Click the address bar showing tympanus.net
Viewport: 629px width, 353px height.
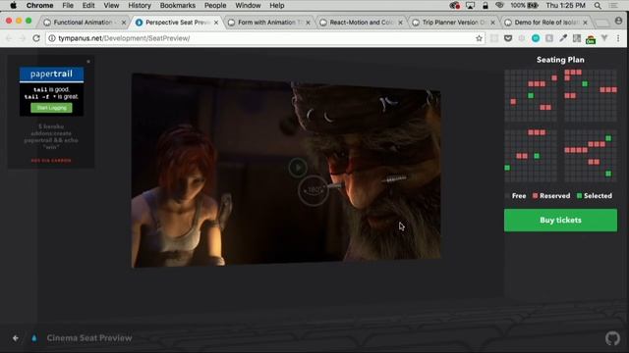264,38
